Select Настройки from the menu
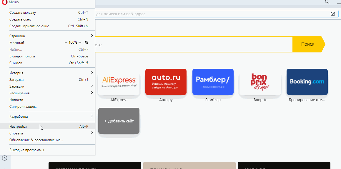341x169 pixels. 18,127
